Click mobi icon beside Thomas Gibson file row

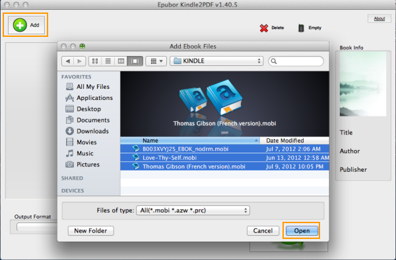pos(135,166)
